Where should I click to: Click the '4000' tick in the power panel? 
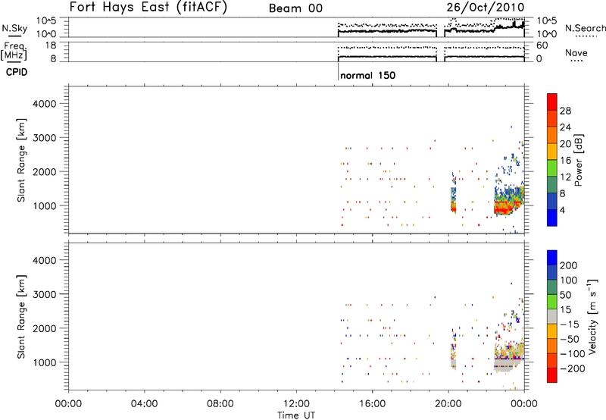[44, 104]
